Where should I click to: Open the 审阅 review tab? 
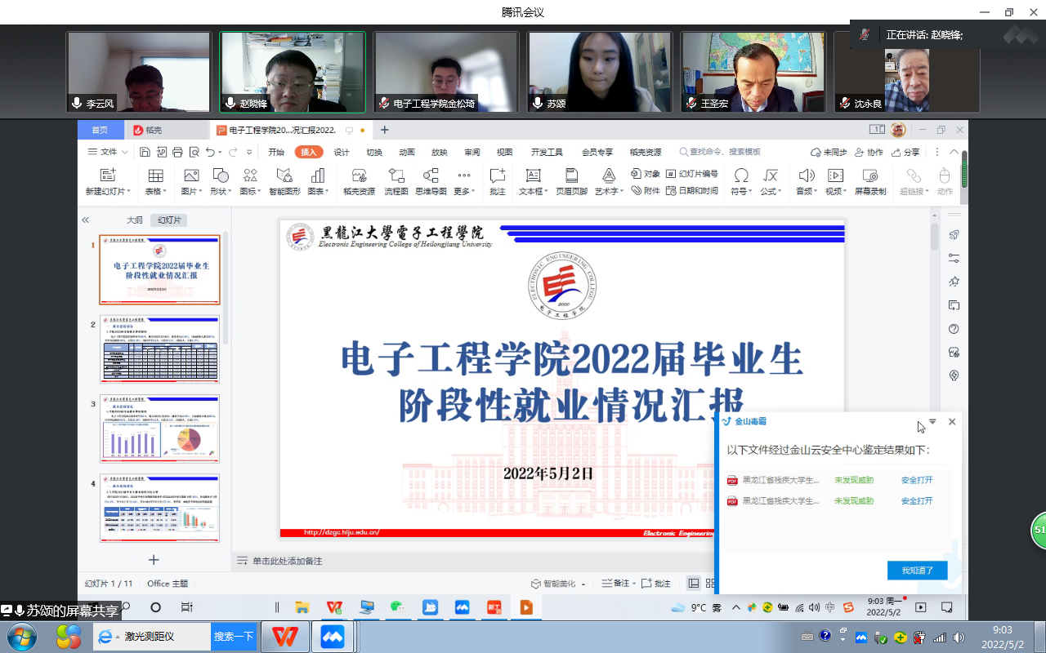(x=472, y=152)
